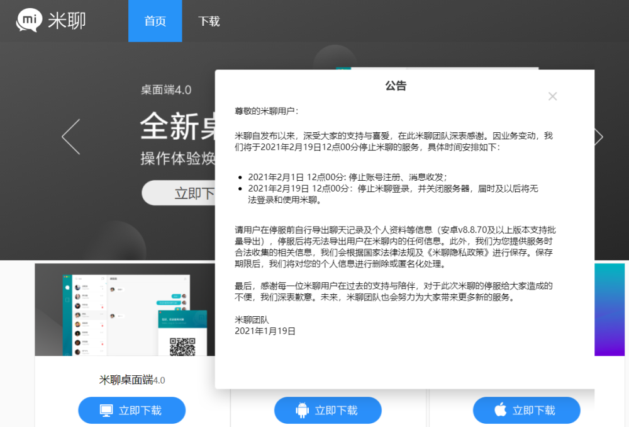Click the 2021年2月19日 12点00分 bullet item
This screenshot has width=629, height=427.
pyautogui.click(x=393, y=194)
